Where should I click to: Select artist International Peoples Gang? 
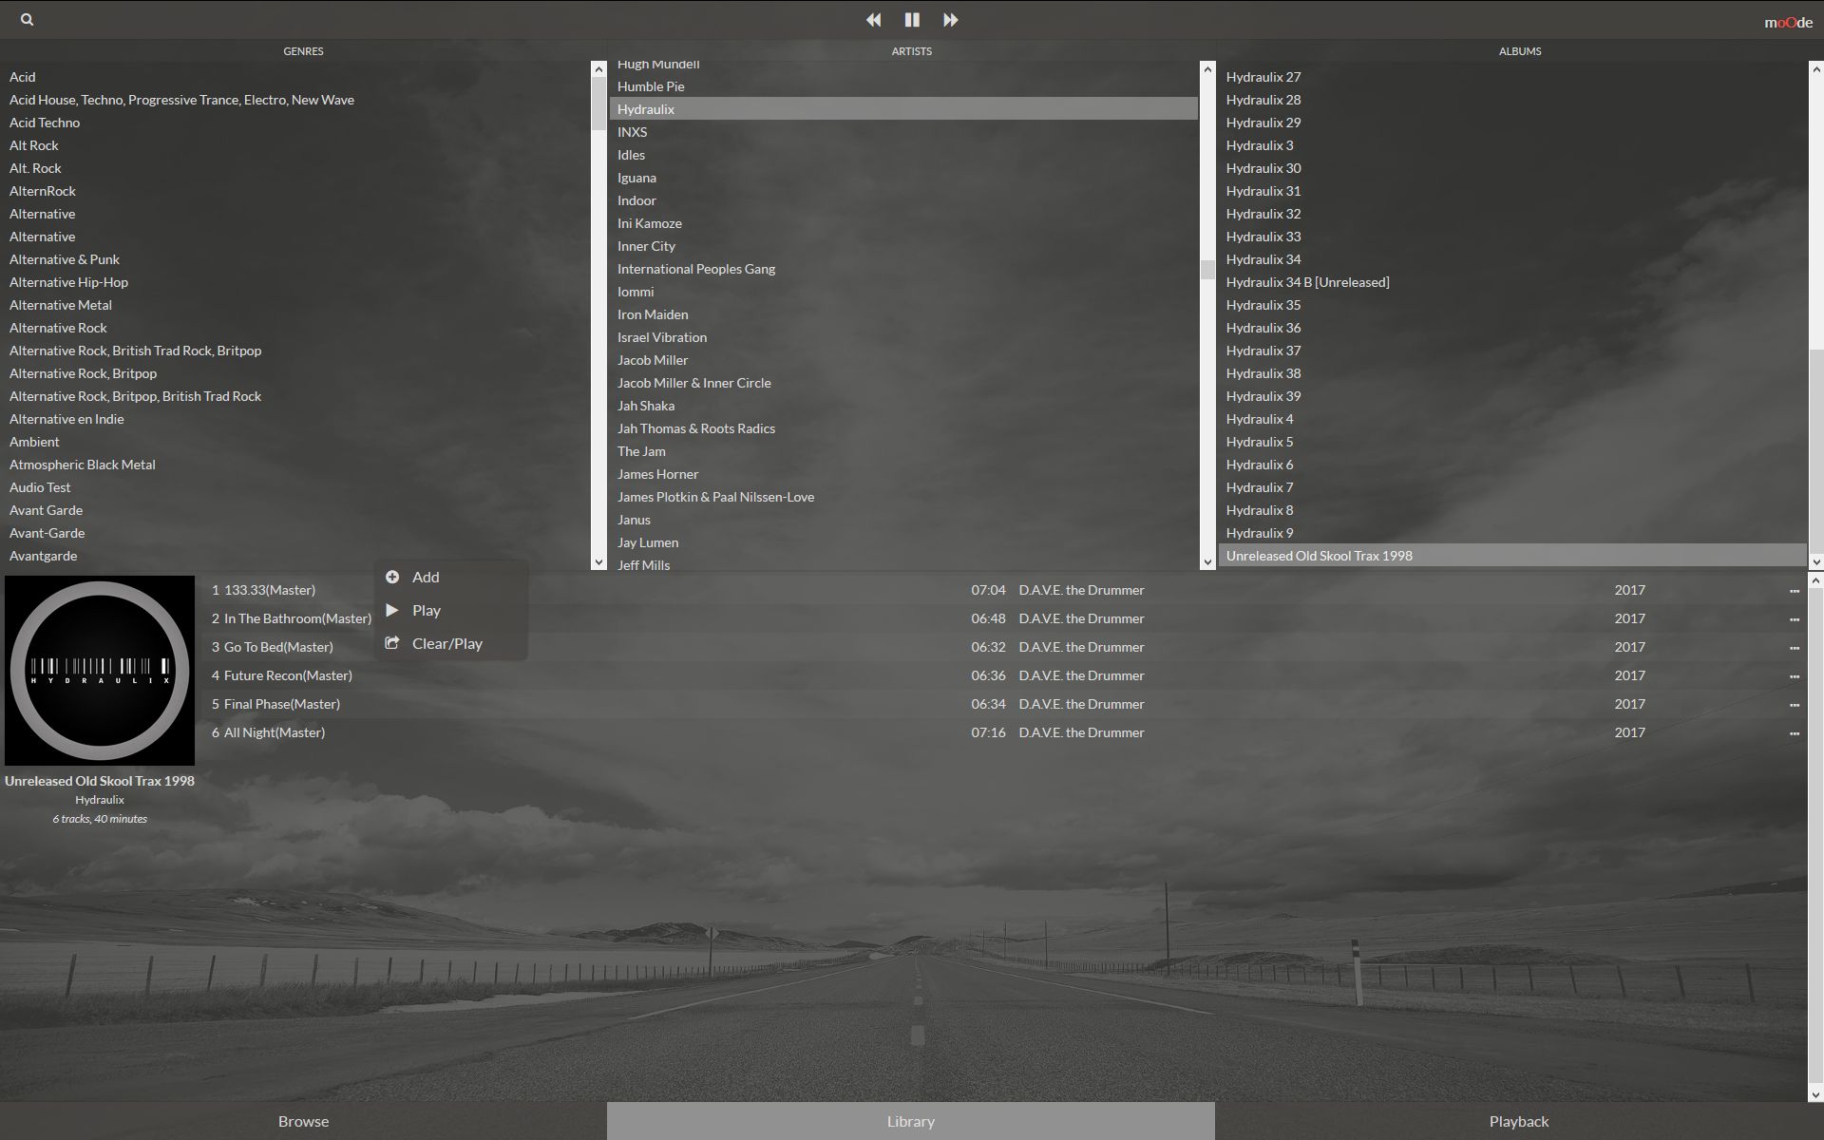(696, 269)
